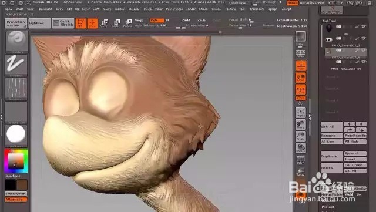Screen dimensions: 376x212
Task: Open LightBox browser
Action: (39, 23)
